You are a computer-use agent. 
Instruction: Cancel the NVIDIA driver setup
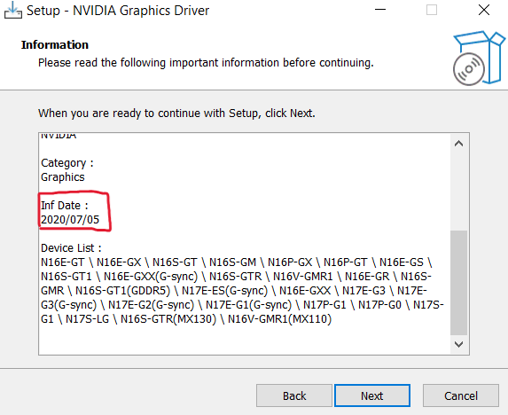coord(461,395)
